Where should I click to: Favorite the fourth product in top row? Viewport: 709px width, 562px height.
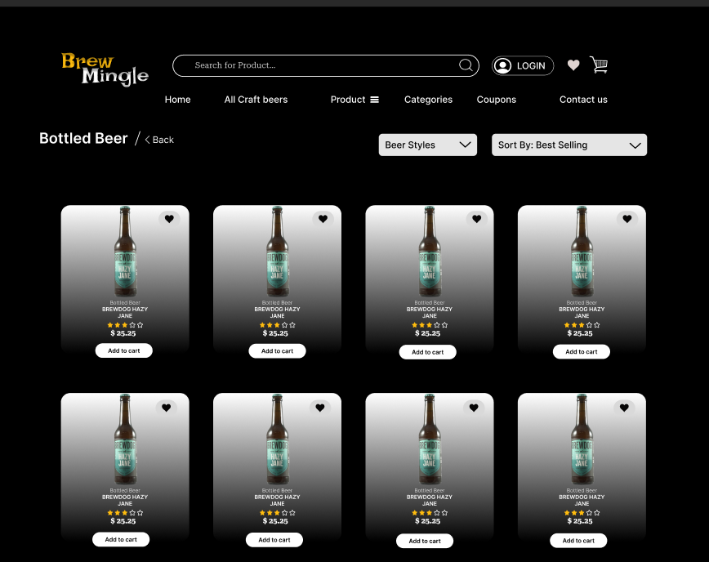(627, 219)
